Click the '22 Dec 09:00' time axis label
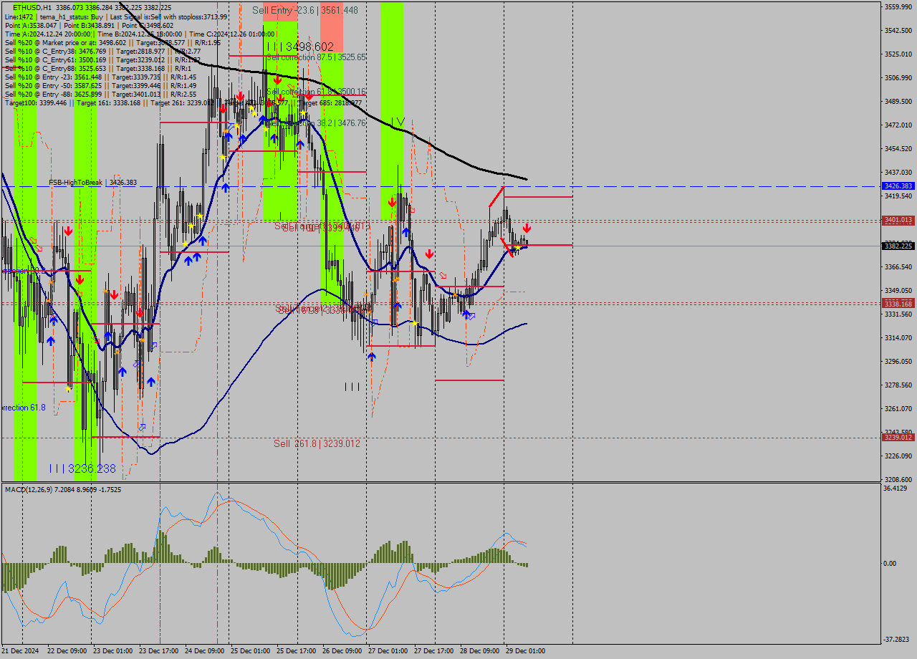917x659 pixels. (x=66, y=651)
